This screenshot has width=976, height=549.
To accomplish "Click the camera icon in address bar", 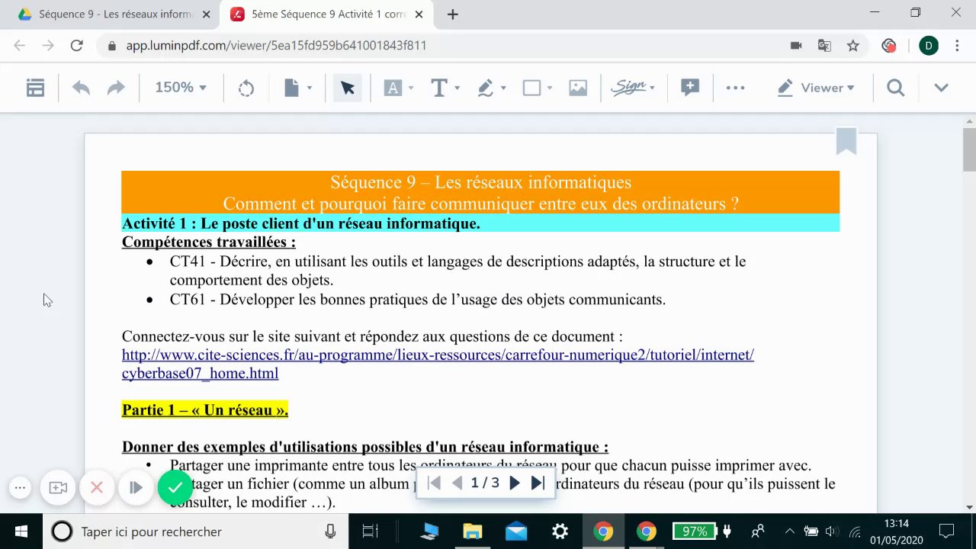I will [x=796, y=46].
